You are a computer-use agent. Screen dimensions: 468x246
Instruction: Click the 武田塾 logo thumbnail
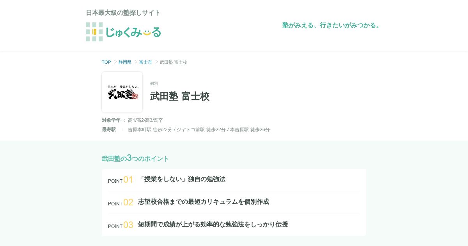122,92
